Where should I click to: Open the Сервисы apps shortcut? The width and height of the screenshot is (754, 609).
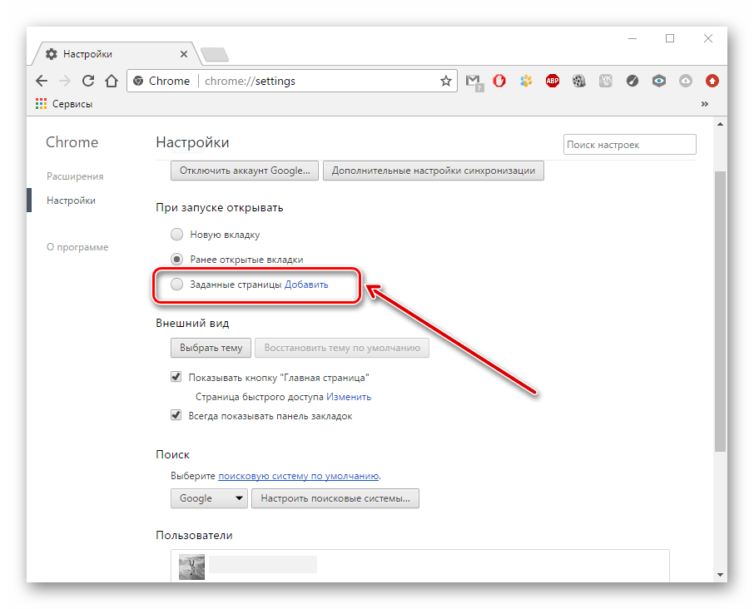(64, 104)
